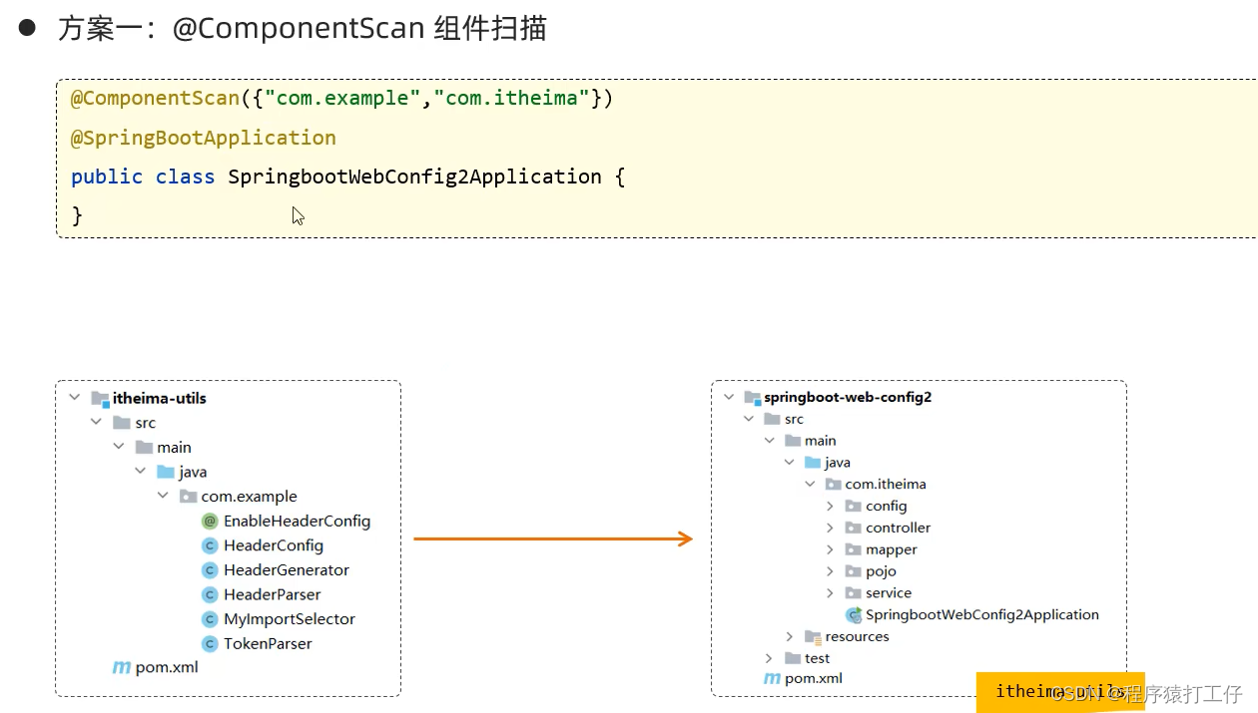Collapse the com.itheima package
The width and height of the screenshot is (1258, 713).
point(810,484)
